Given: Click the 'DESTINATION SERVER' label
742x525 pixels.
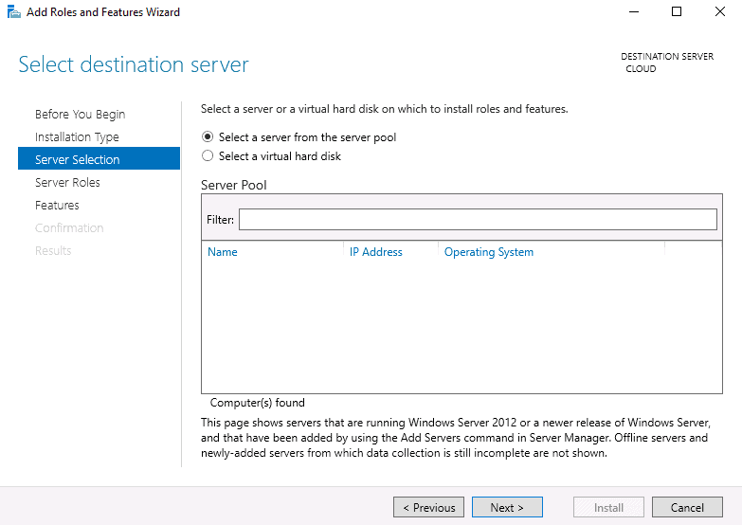Looking at the screenshot, I should tap(667, 56).
